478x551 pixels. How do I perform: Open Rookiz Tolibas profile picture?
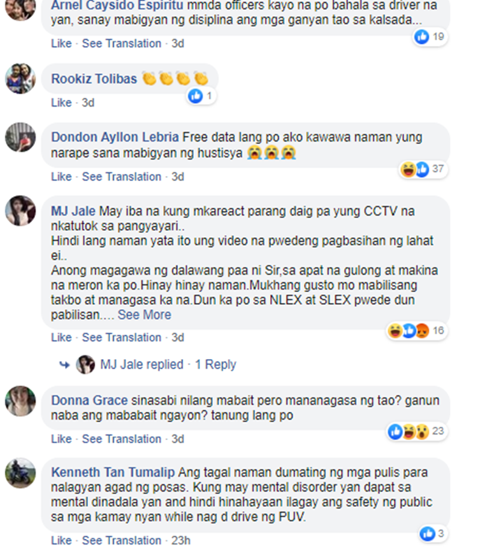20,78
